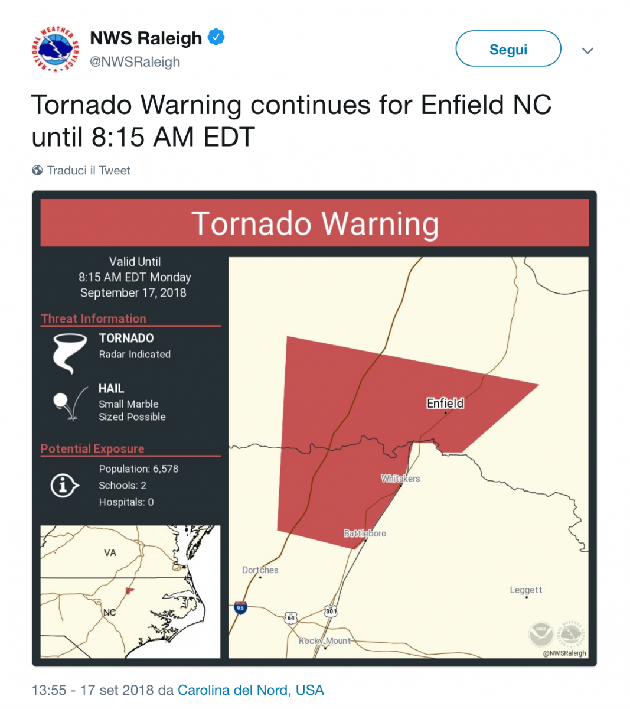Viewport: 630px width, 709px height.
Task: Expand the tweet options chevron
Action: pos(587,51)
